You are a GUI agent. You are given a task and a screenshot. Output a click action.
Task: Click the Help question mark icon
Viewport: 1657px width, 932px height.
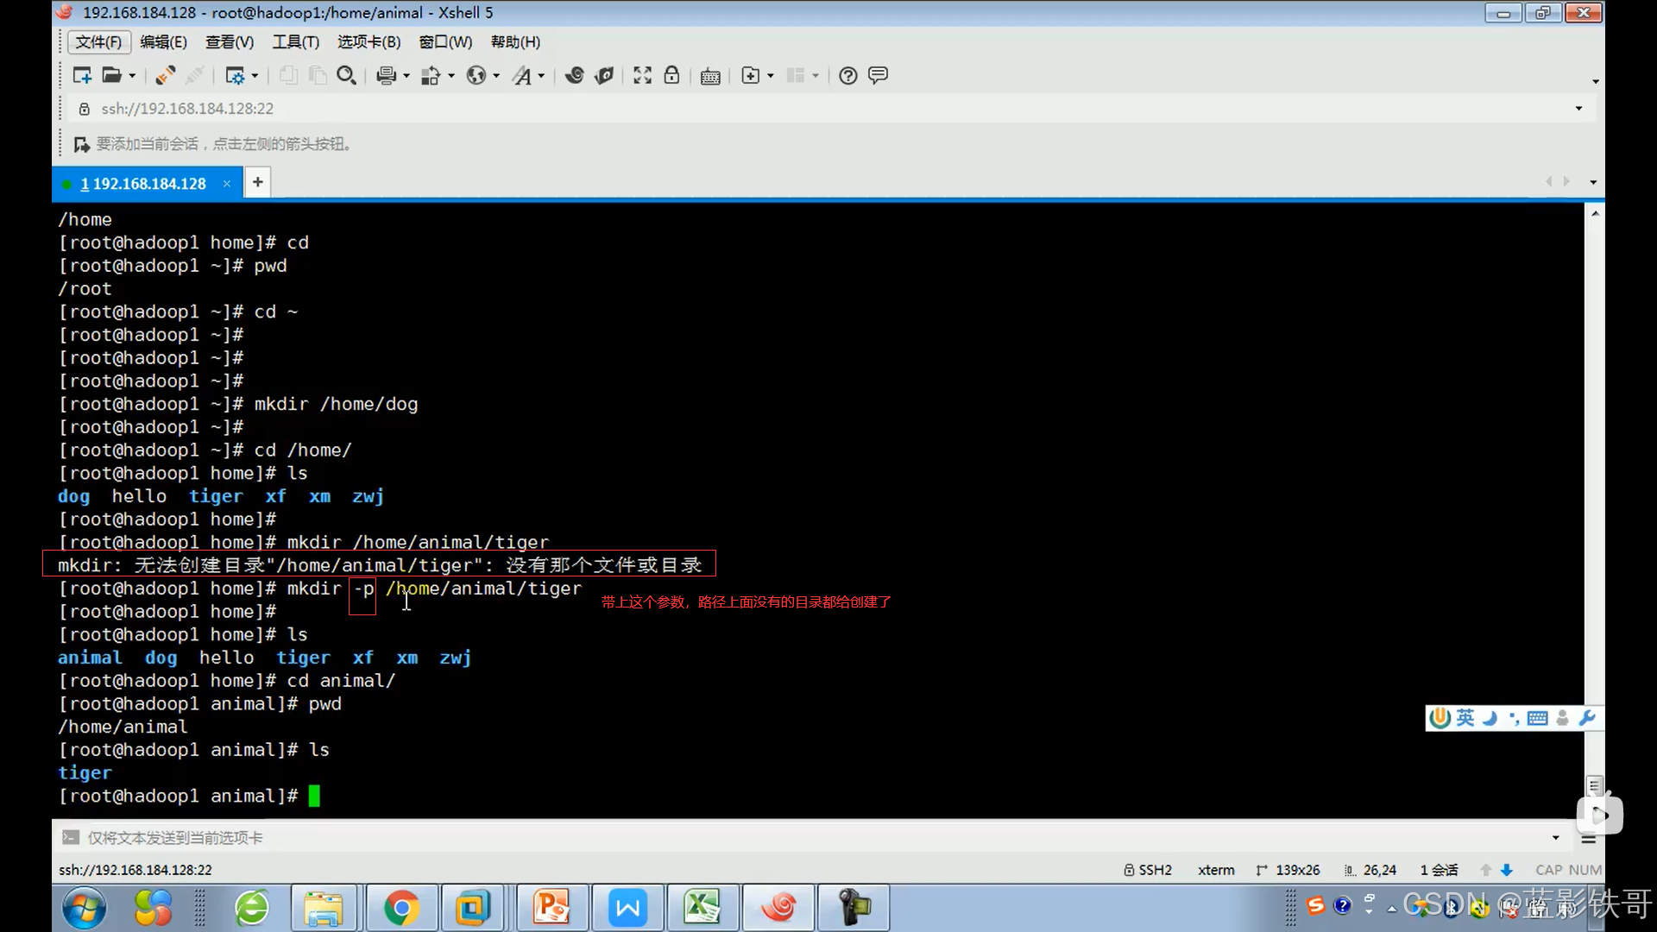[848, 76]
